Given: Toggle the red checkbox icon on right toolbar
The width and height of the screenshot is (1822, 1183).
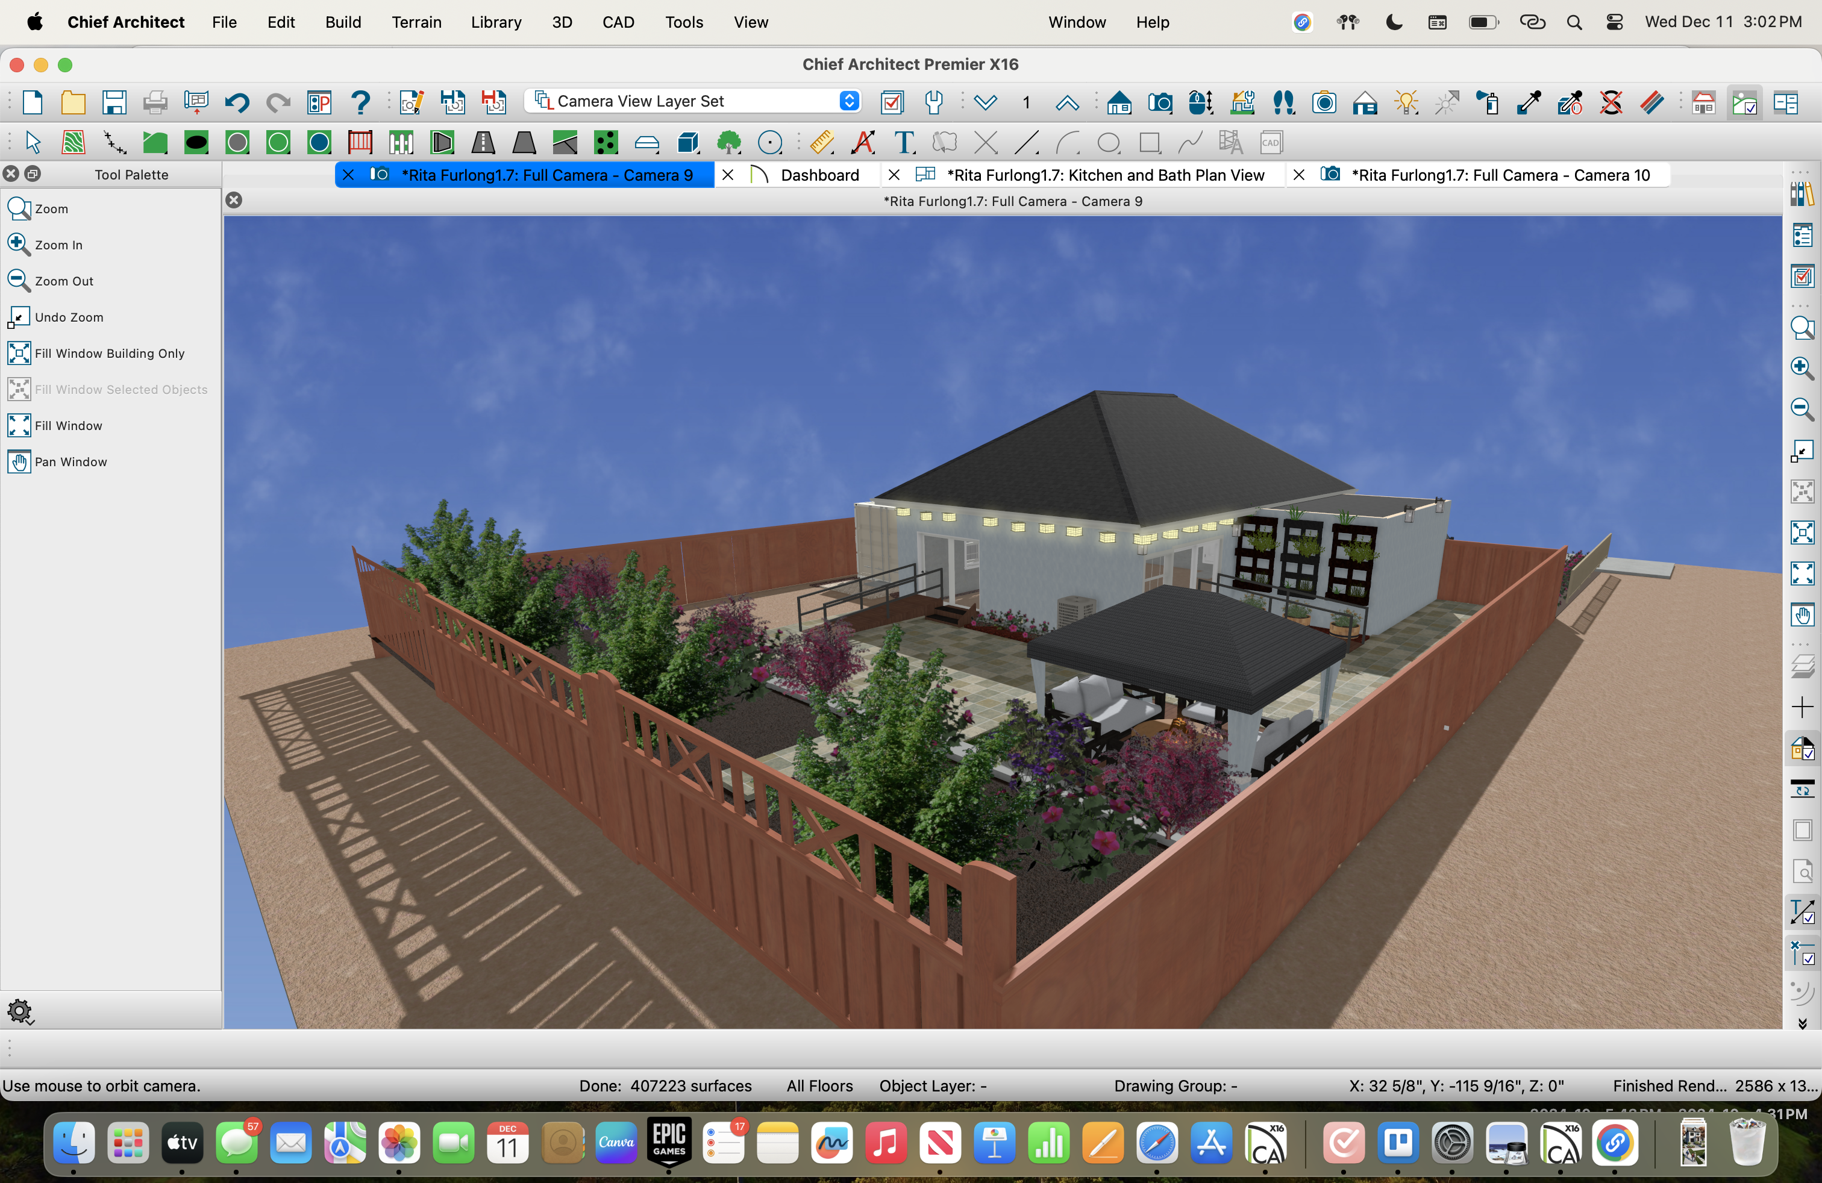Looking at the screenshot, I should (1802, 276).
